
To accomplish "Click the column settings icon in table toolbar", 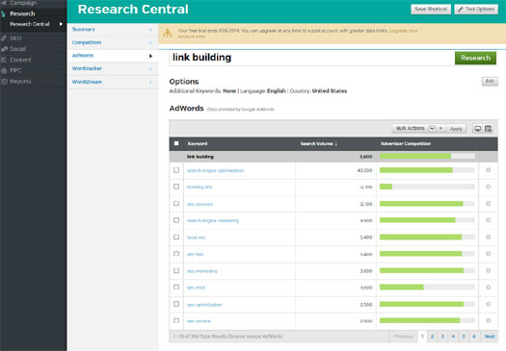I will [488, 129].
